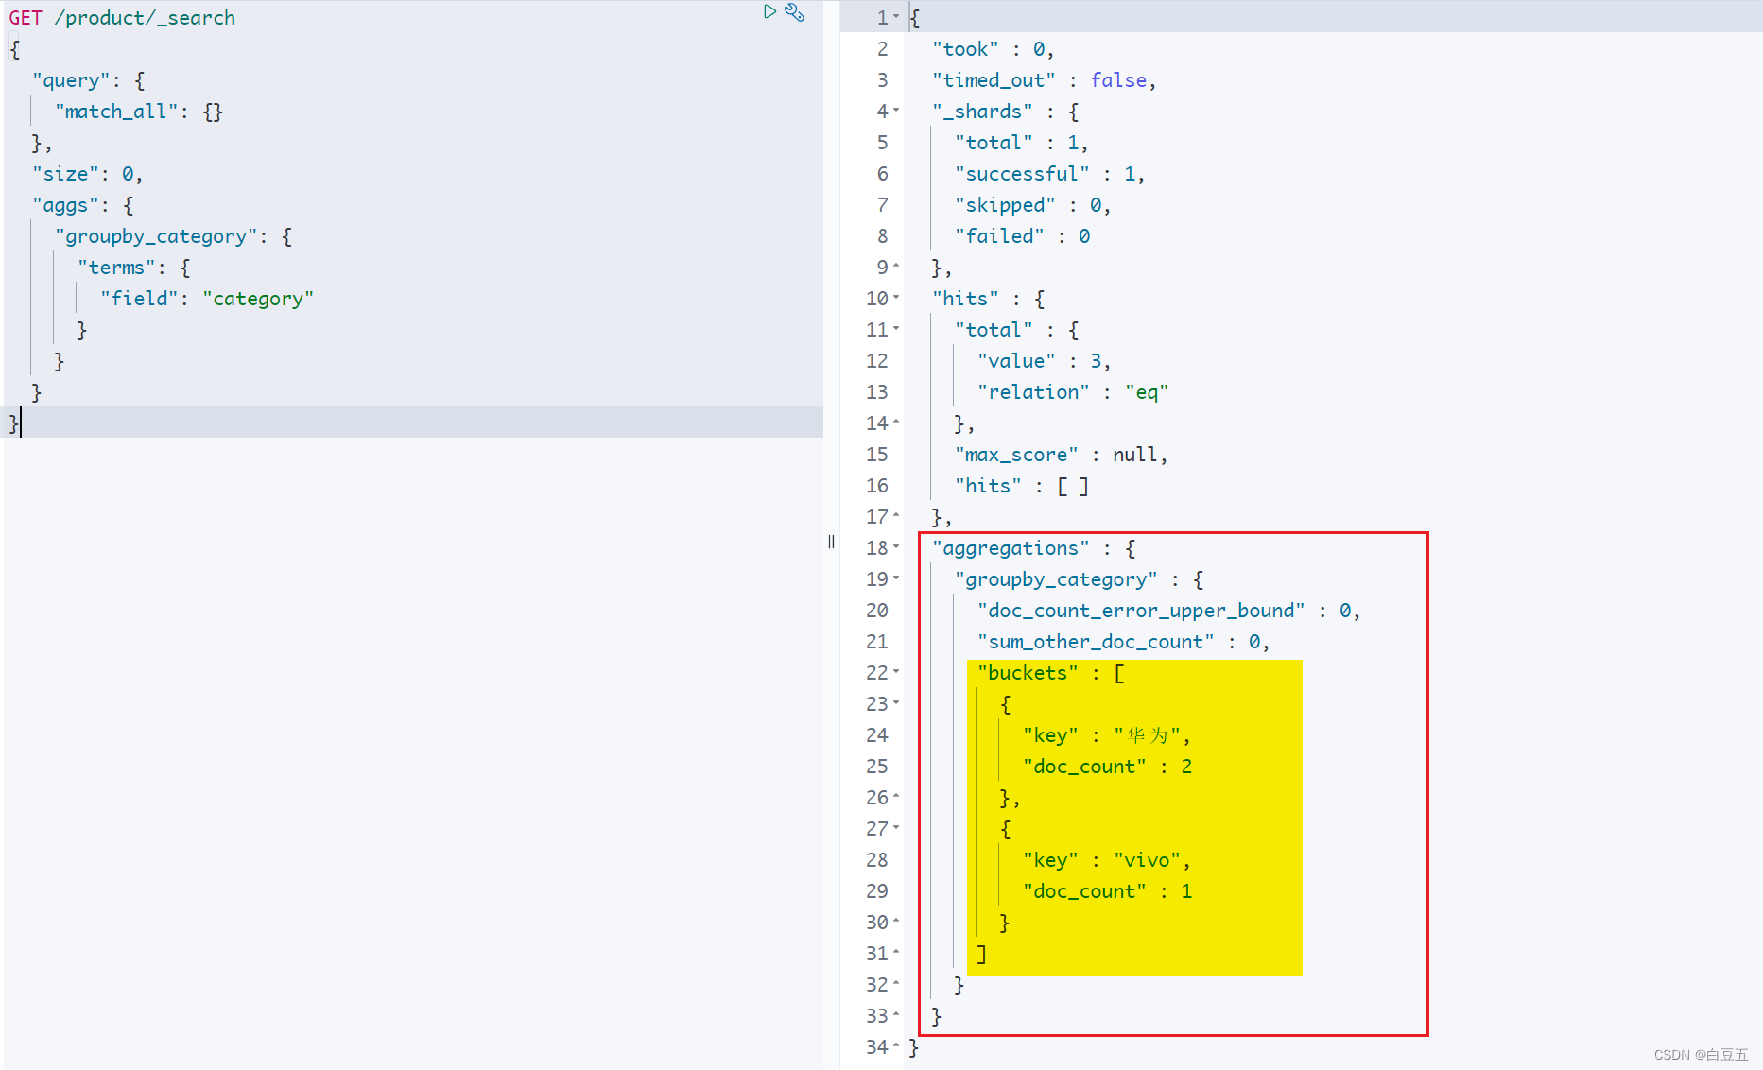Collapse the root object at line 1
1763x1070 pixels.
point(896,17)
